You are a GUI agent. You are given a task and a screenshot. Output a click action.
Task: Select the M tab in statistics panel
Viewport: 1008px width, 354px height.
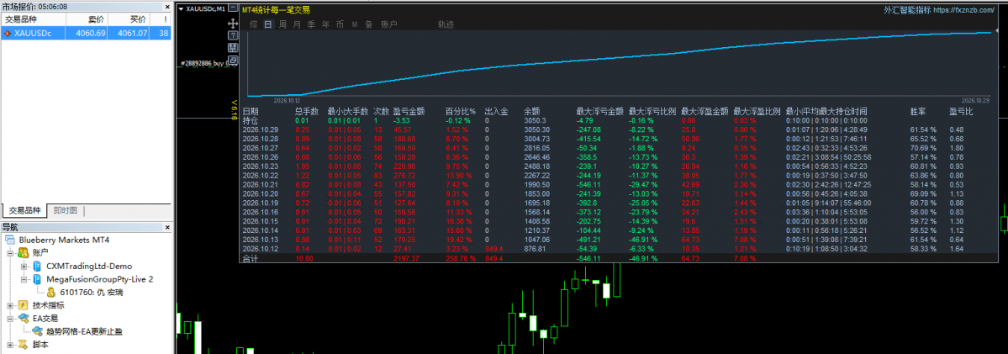[x=354, y=24]
